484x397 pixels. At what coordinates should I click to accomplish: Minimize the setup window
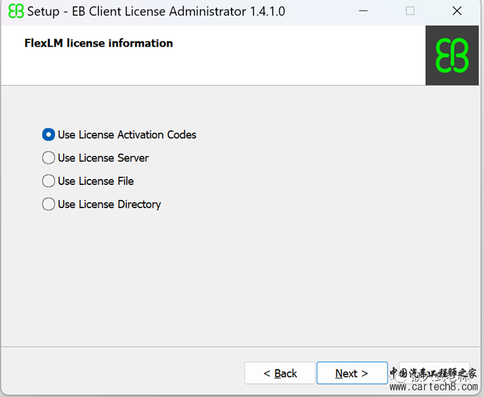click(363, 11)
